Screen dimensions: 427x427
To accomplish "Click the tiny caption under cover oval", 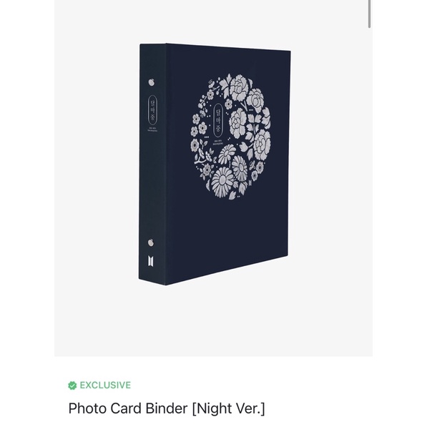I will (x=218, y=143).
